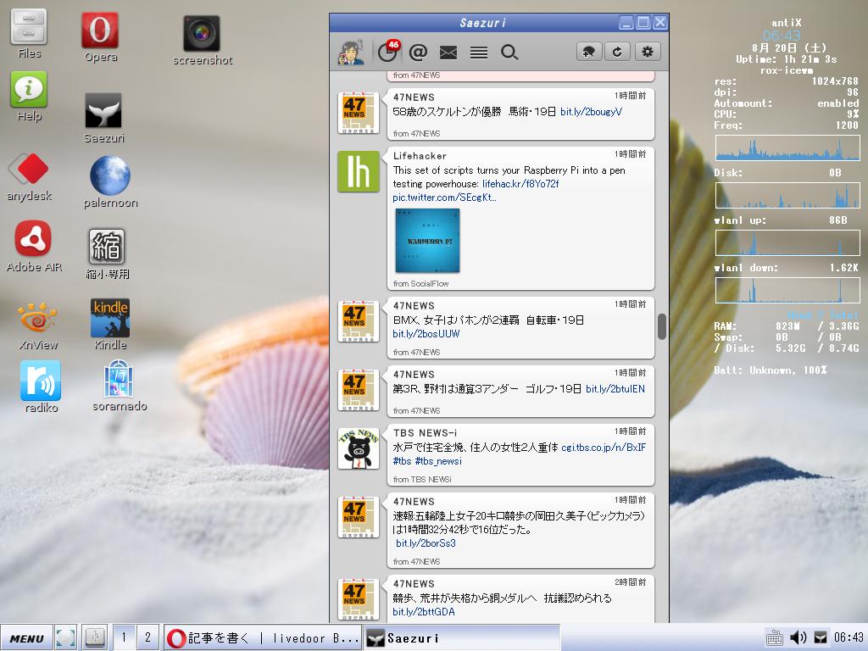Open the screenshot camera desktop icon
The width and height of the screenshot is (868, 651).
(x=202, y=33)
